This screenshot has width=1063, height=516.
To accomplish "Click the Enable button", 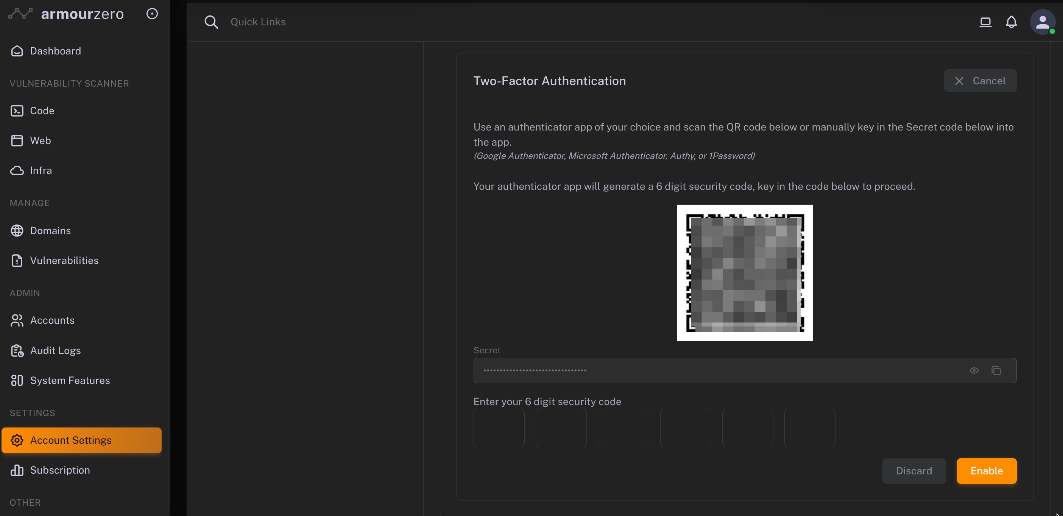I will click(x=986, y=471).
